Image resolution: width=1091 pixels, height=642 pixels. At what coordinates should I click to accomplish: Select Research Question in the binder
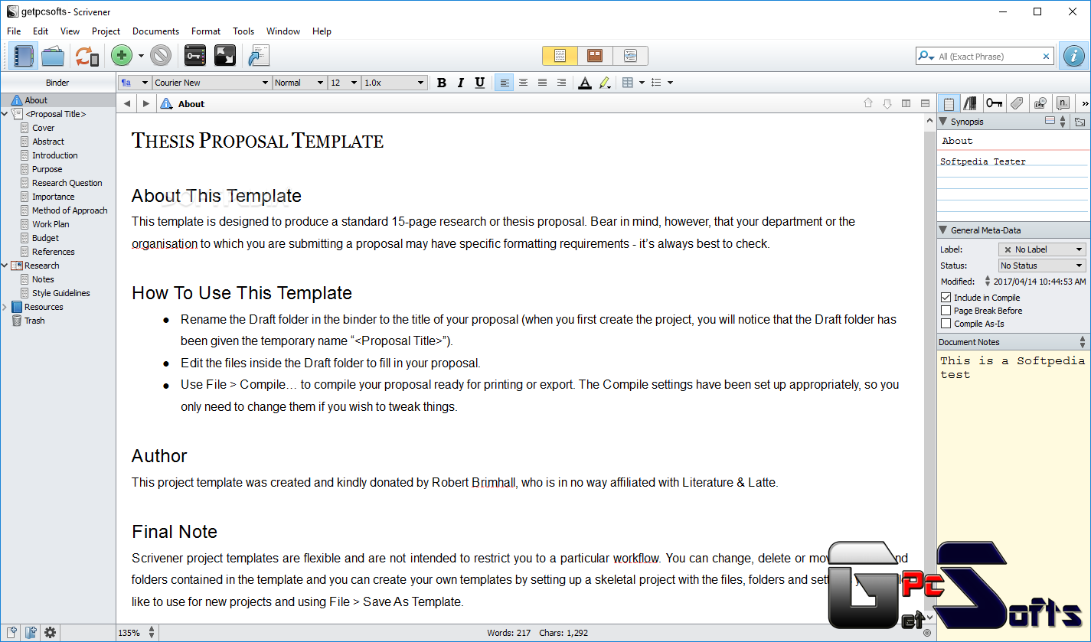tap(67, 183)
